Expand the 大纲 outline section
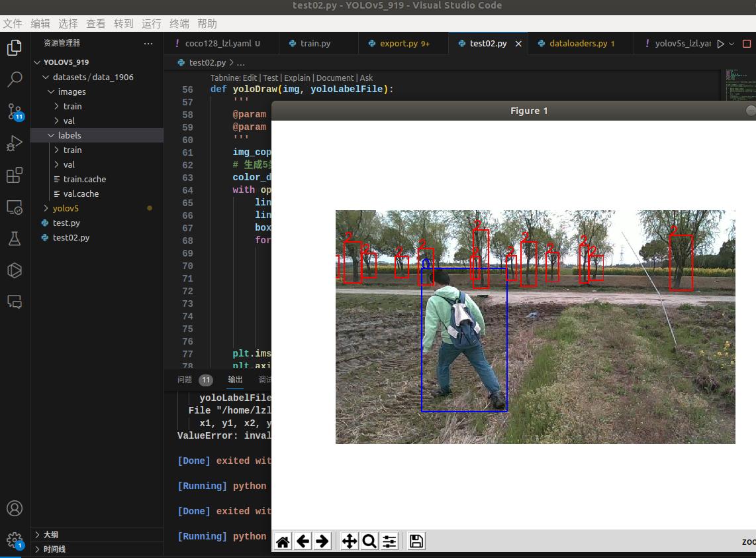The image size is (756, 558). click(x=50, y=534)
